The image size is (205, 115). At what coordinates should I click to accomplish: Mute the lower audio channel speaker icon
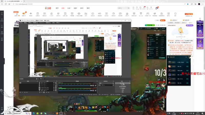(93, 90)
